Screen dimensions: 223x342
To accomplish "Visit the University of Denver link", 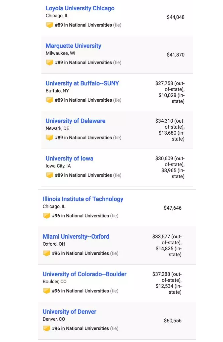I will [x=69, y=311].
